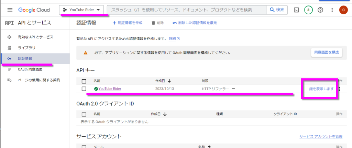Open the top bar three-dot settings menu

click(332, 10)
